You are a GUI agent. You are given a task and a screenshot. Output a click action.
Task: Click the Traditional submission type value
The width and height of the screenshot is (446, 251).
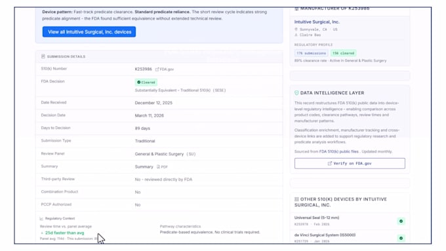145,141
